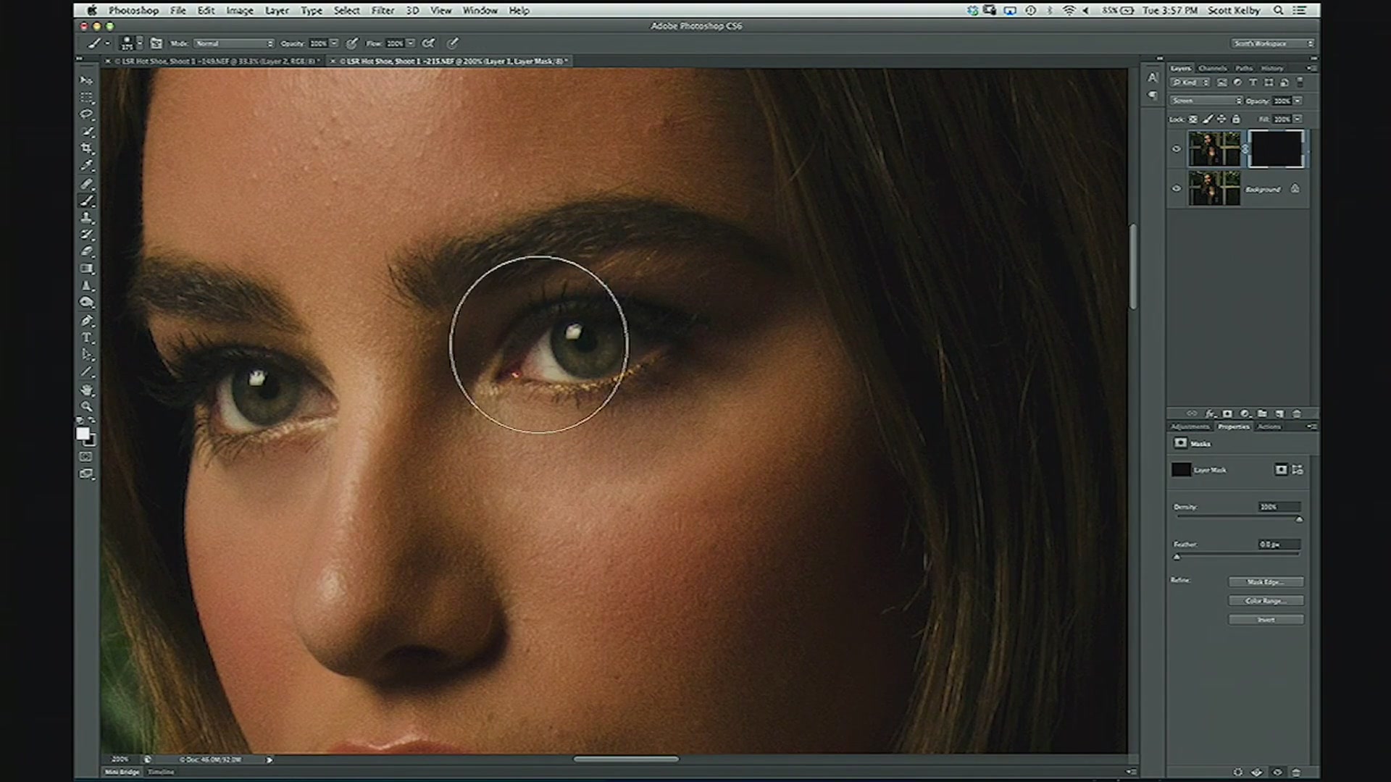1391x782 pixels.
Task: Select the Crop tool
Action: tap(87, 148)
